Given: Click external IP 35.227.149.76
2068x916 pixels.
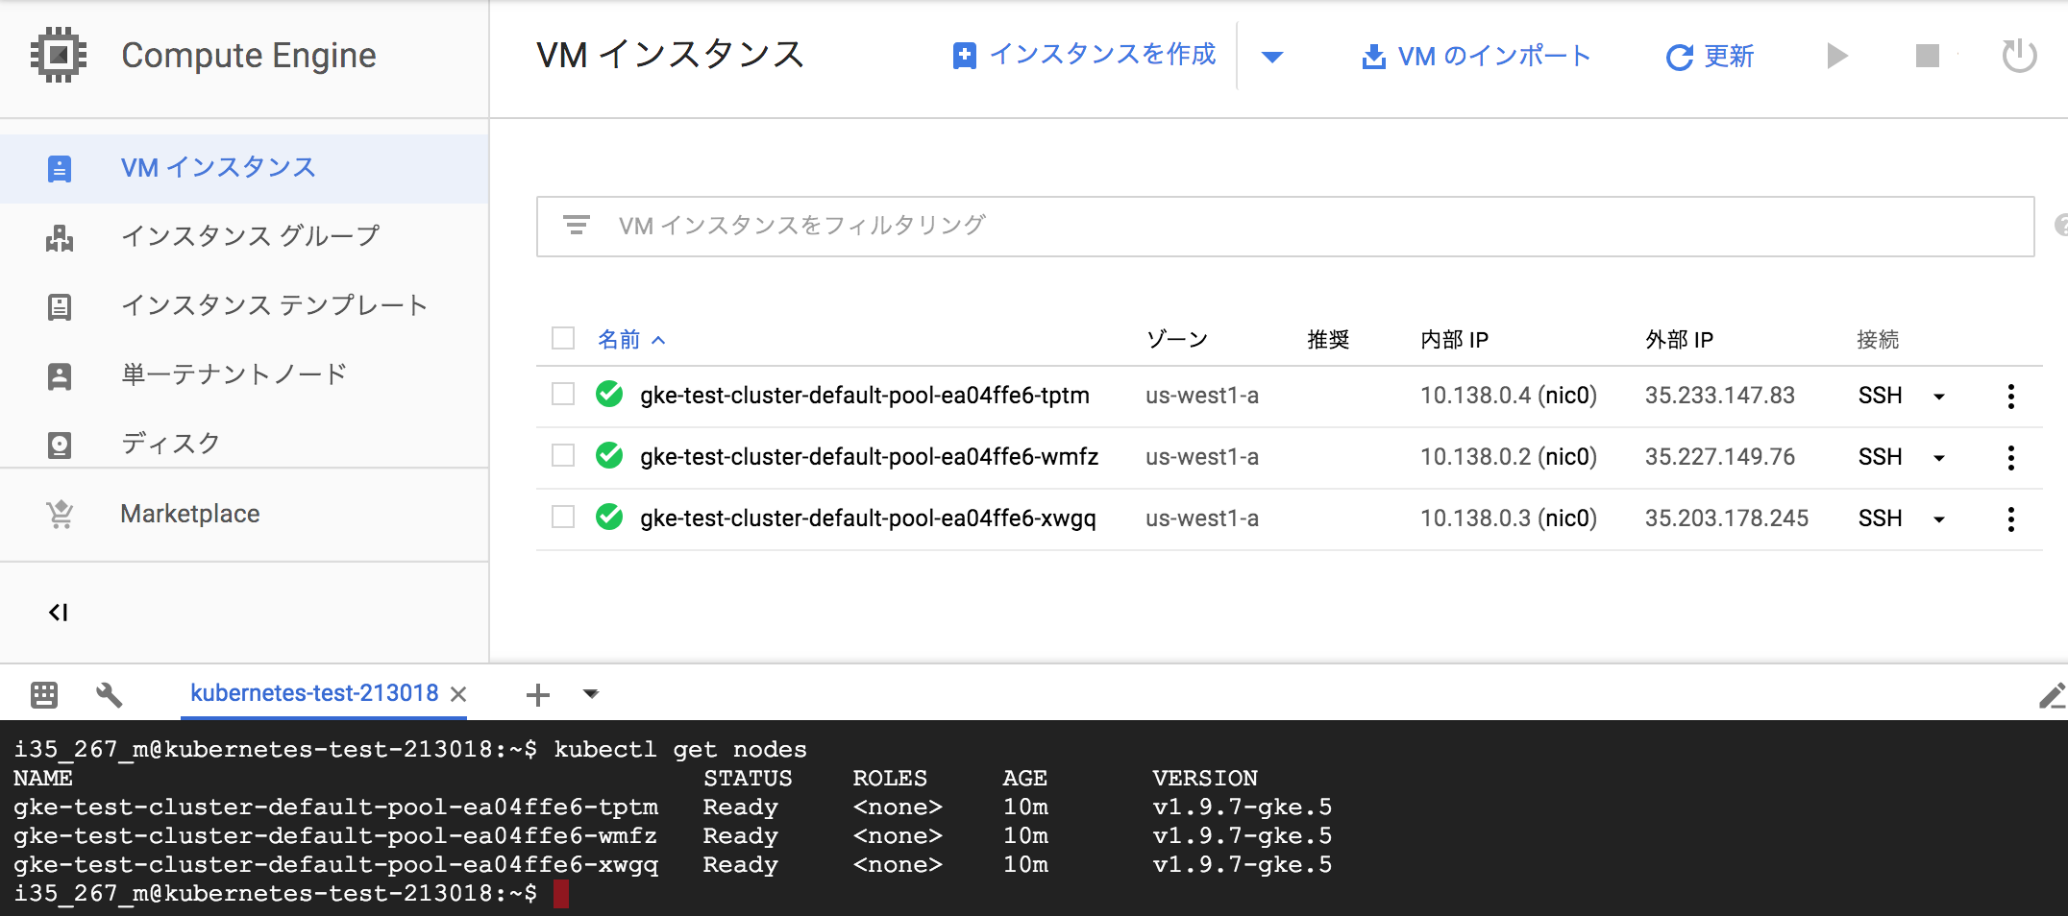Looking at the screenshot, I should click(x=1719, y=457).
